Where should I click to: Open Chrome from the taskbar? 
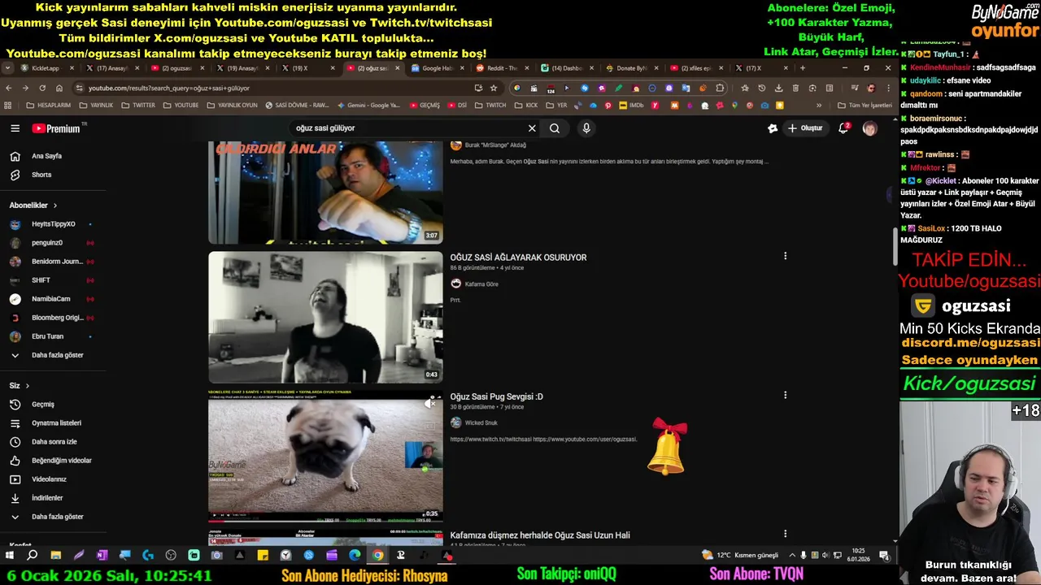click(x=377, y=555)
